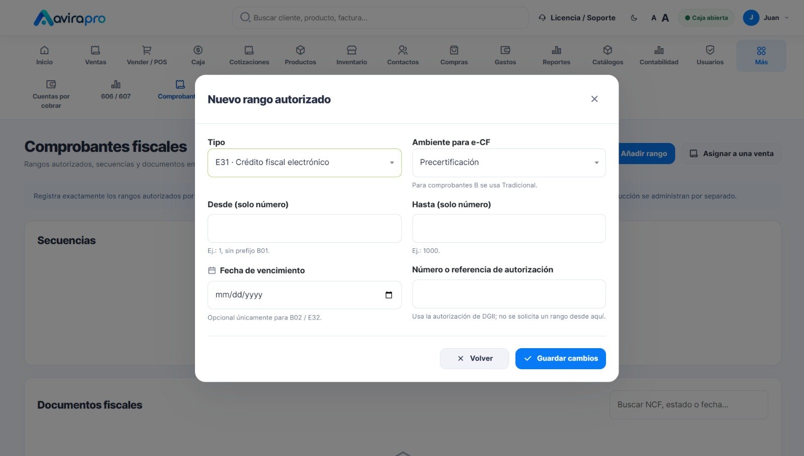Click the top search bar for cliente, producto
This screenshot has width=804, height=456.
[x=380, y=18]
